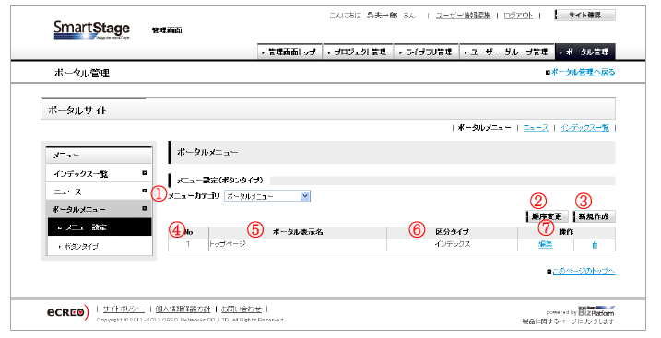Image resolution: width=661 pixels, height=338 pixels.
Task: Select ボタンタイプ in the side menu
Action: point(100,246)
